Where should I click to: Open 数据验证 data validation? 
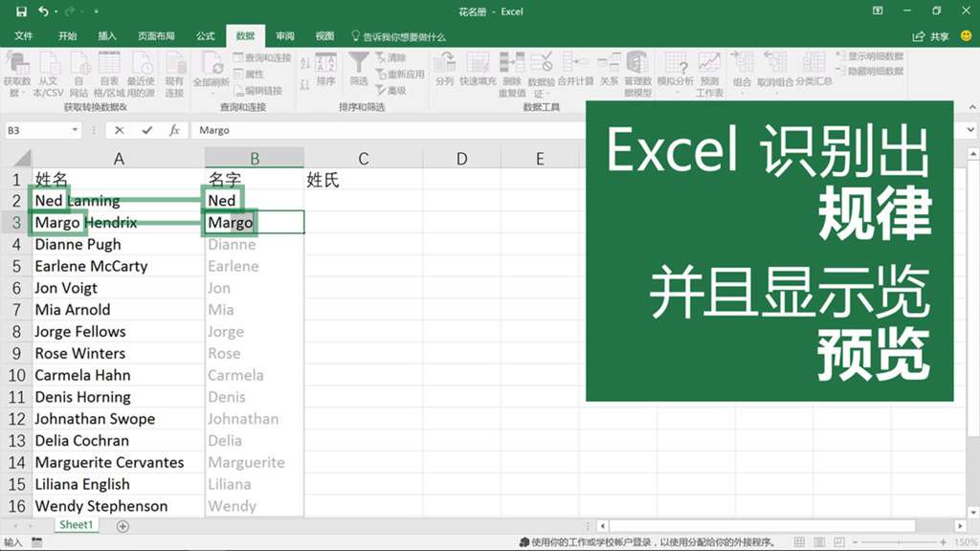(x=542, y=75)
